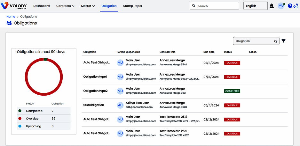
Task: Open the English language selector
Action: [255, 6]
